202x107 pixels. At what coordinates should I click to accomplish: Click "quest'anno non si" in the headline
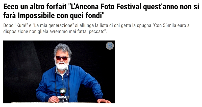coord(171,7)
